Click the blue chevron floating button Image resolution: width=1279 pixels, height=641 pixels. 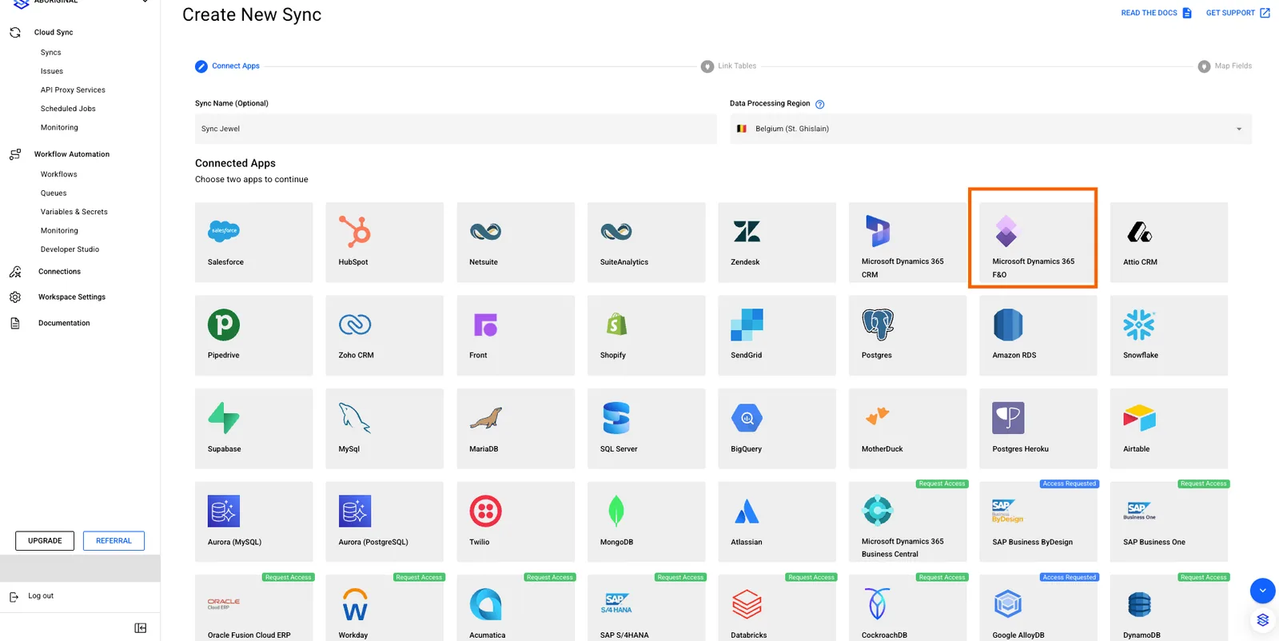pos(1262,591)
